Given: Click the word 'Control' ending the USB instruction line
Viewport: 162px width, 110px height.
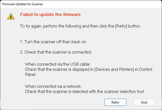Looking at the screenshot, I should click(146, 69).
